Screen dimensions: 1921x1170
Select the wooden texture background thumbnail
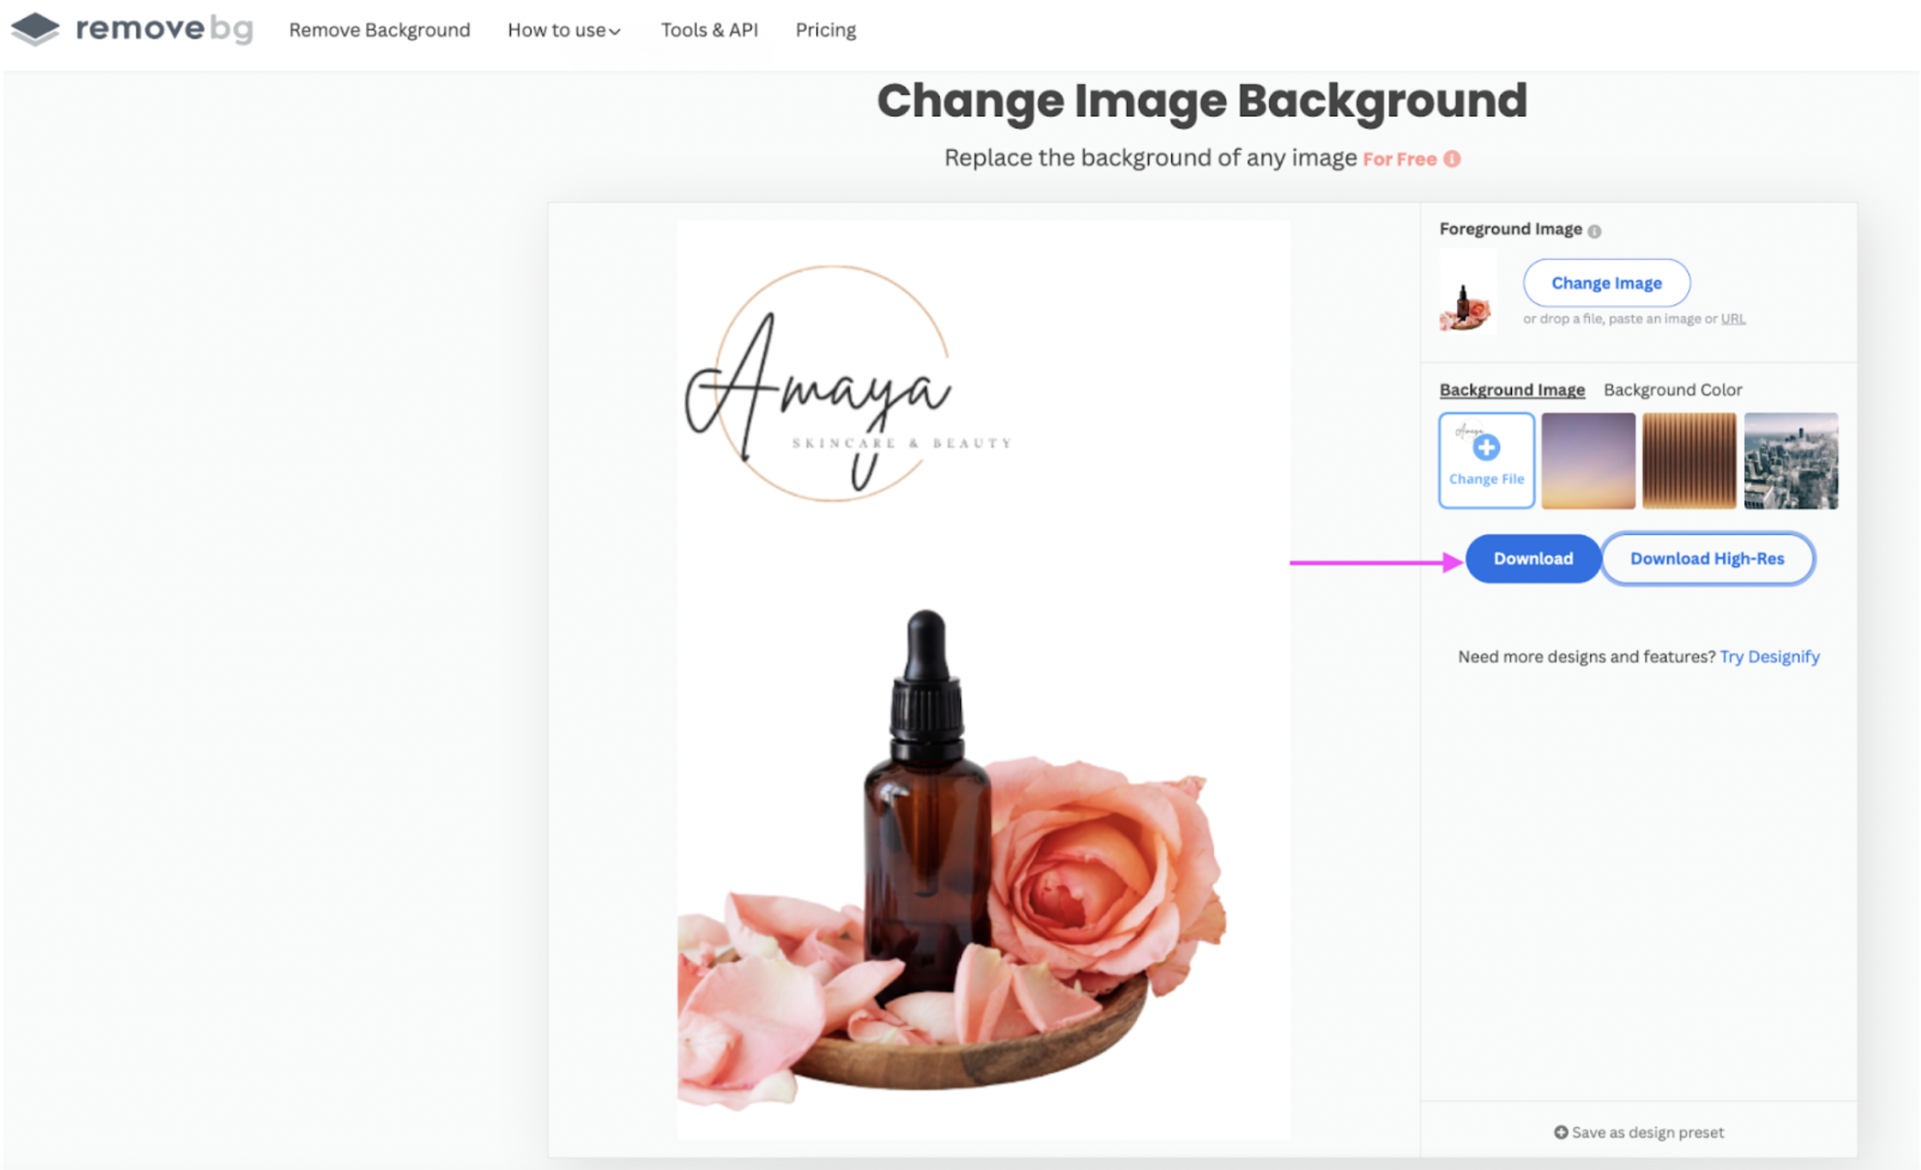click(x=1689, y=460)
